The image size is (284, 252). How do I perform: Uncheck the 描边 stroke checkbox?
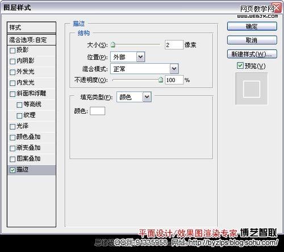coord(12,170)
